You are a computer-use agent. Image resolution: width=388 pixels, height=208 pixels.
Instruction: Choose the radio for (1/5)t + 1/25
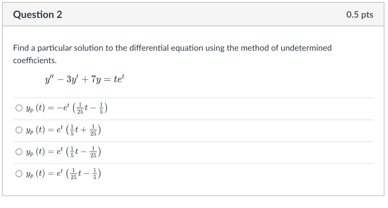click(19, 130)
